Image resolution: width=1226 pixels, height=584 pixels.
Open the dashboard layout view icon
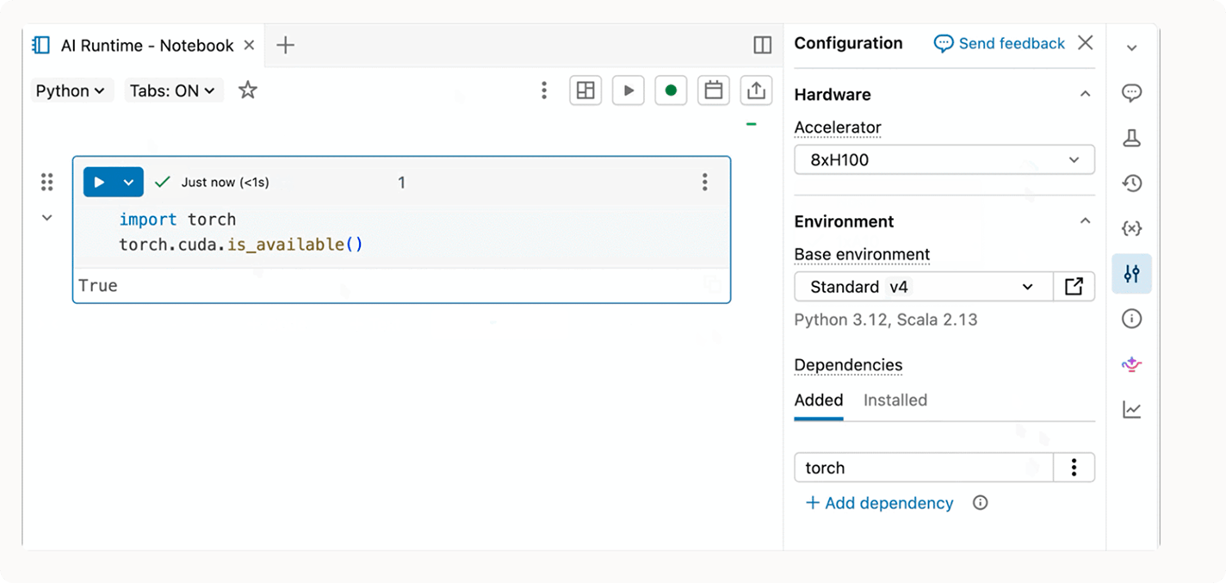585,90
